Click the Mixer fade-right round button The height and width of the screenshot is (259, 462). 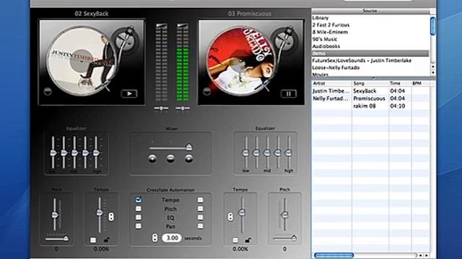tap(188, 158)
